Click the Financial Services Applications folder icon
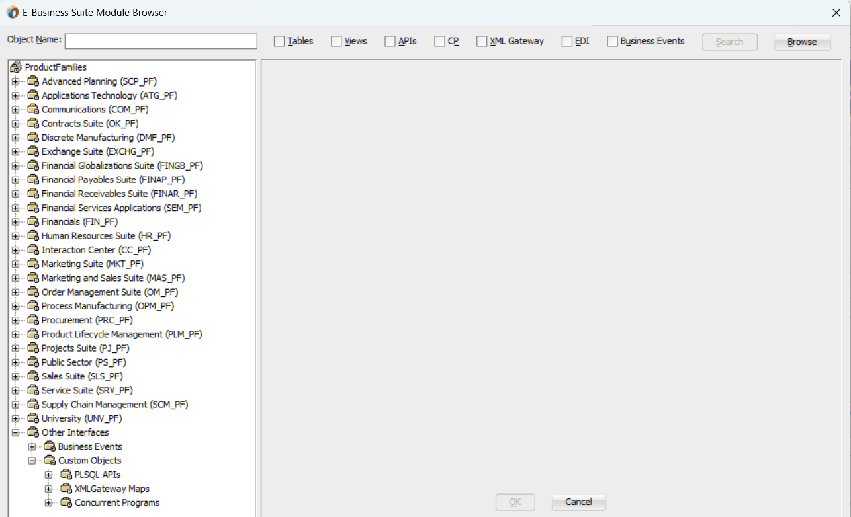Image resolution: width=851 pixels, height=517 pixels. [x=33, y=208]
